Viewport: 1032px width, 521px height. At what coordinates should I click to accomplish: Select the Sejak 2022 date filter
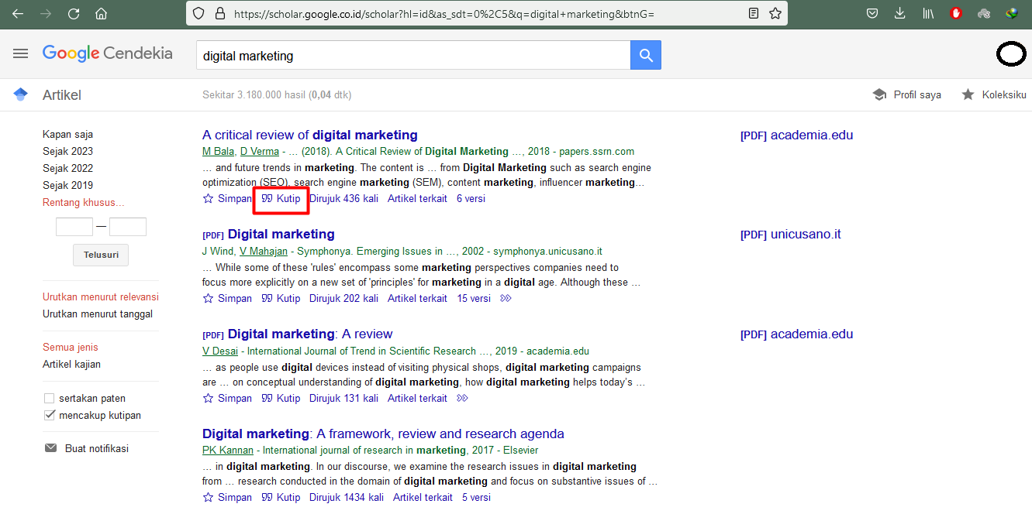click(x=67, y=168)
